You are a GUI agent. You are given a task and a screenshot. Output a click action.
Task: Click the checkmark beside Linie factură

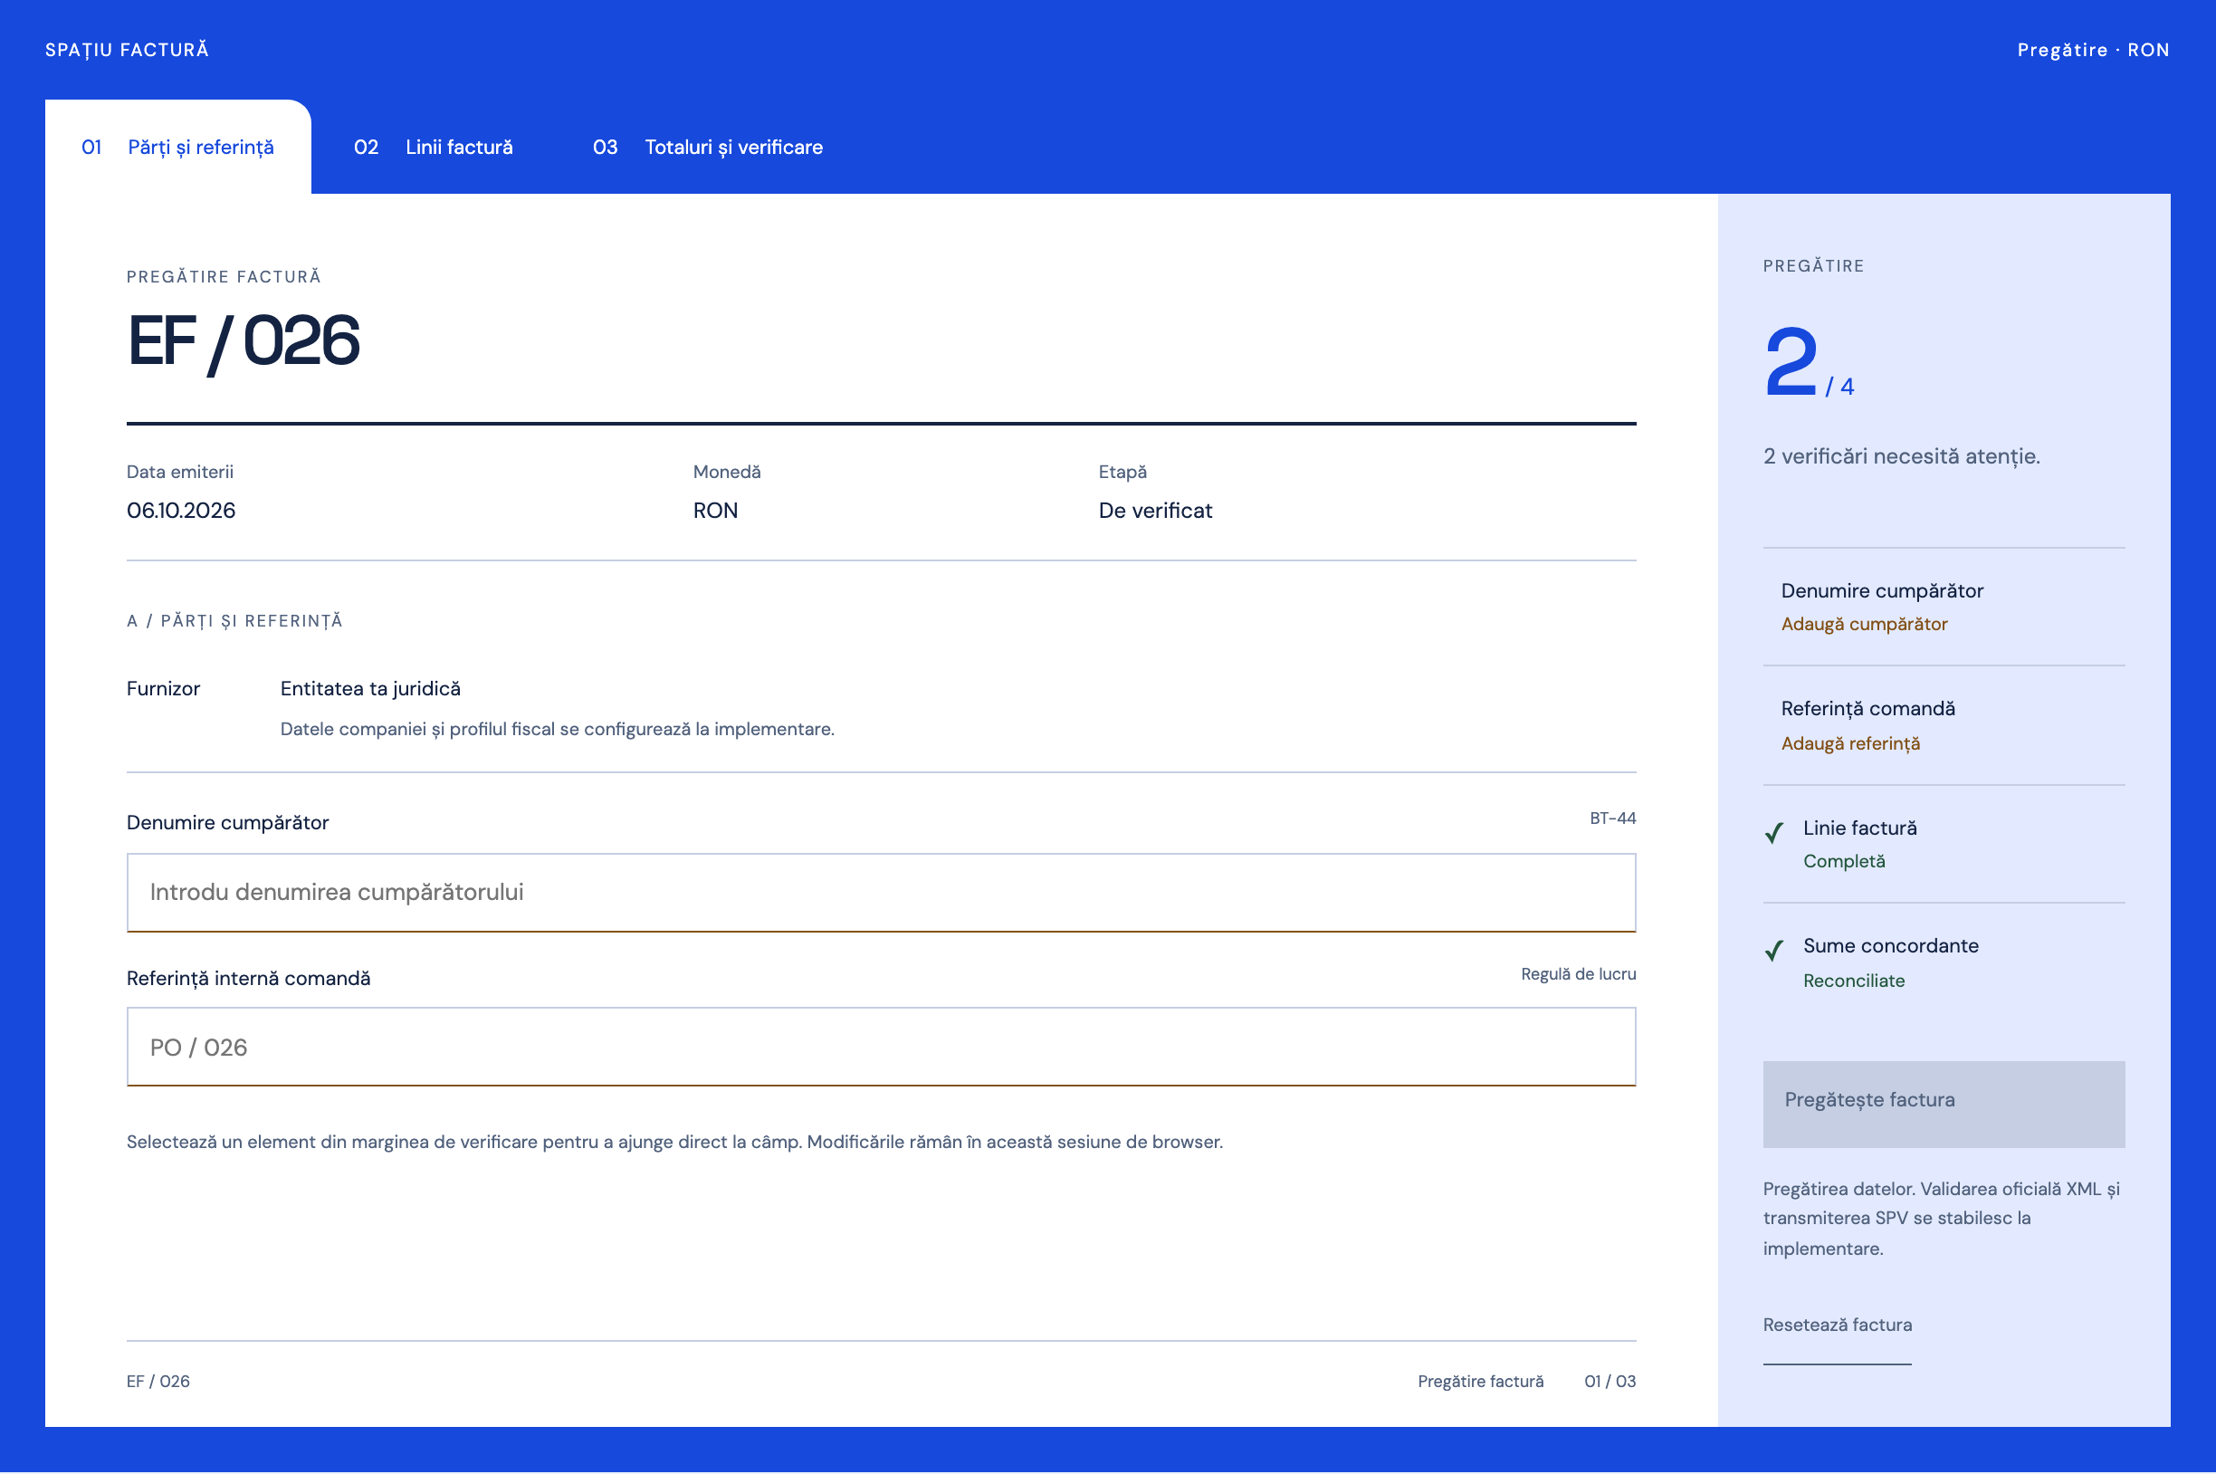1773,833
